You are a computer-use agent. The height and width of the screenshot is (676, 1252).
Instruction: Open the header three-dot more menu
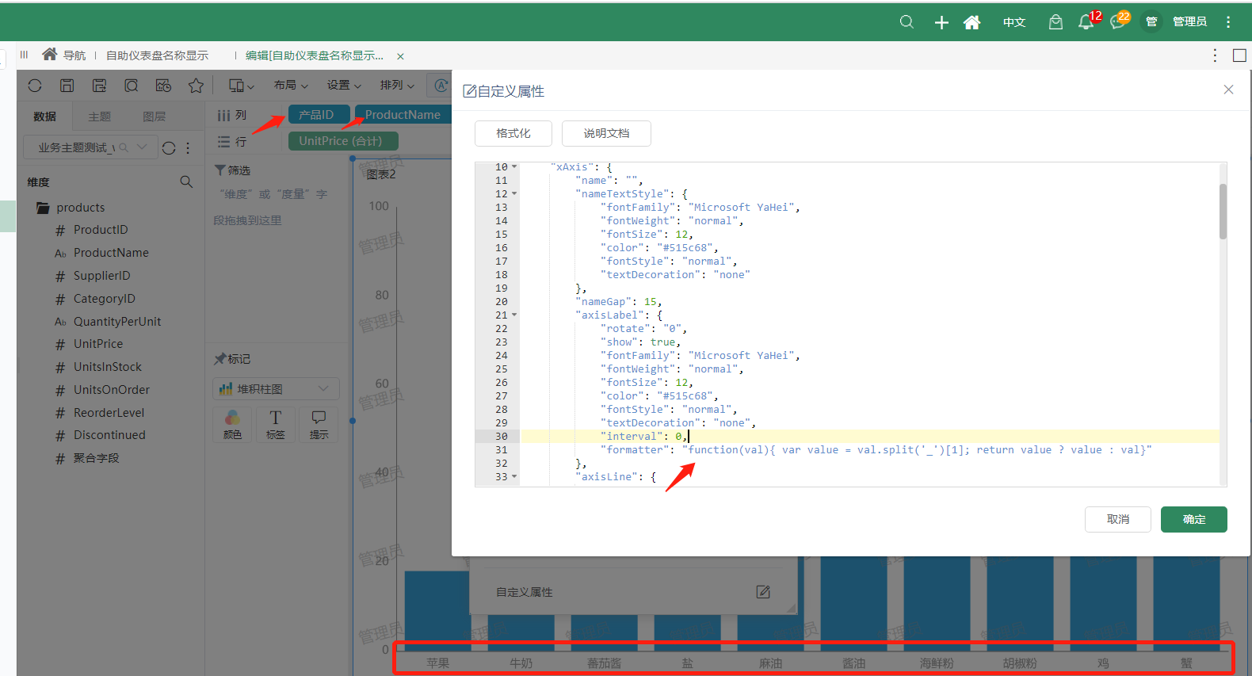(x=1228, y=22)
